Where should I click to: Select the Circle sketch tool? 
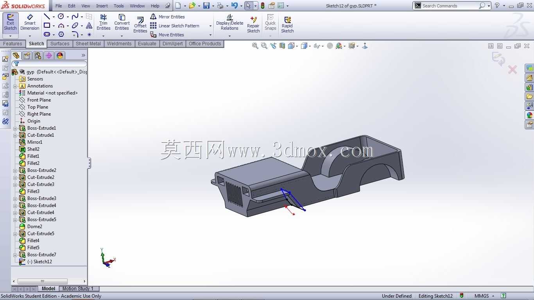click(x=61, y=16)
